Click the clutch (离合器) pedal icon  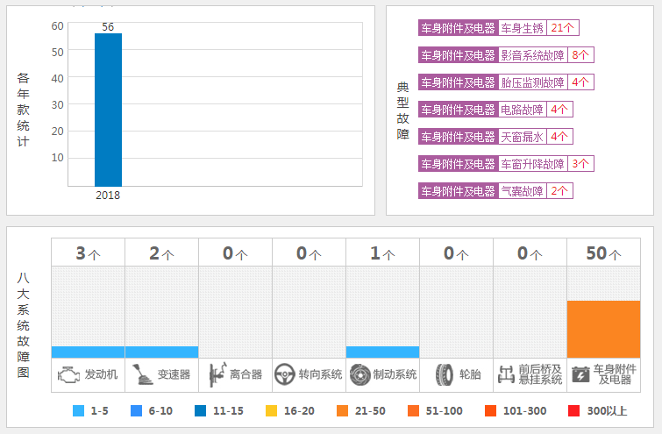coord(215,375)
